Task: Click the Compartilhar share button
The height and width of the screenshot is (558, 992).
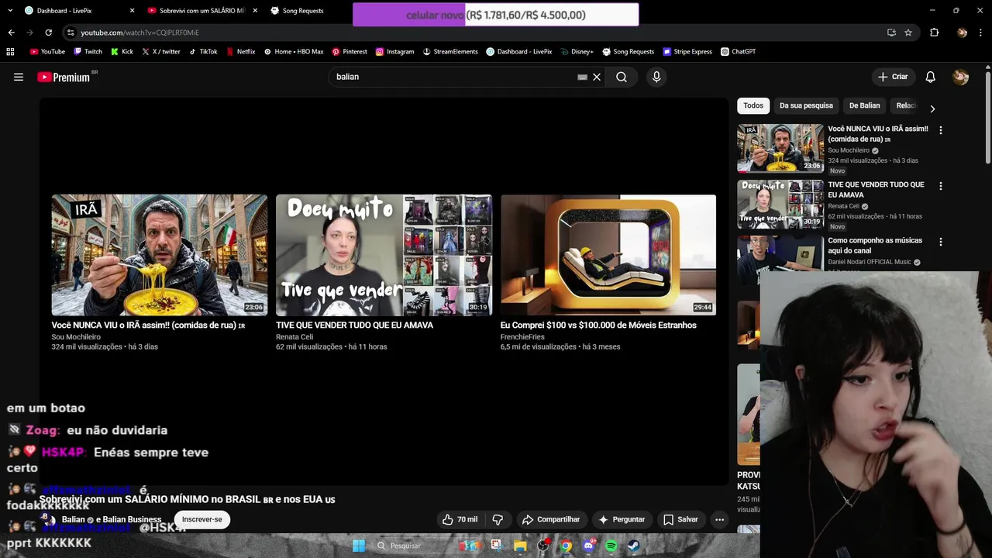Action: [x=551, y=519]
